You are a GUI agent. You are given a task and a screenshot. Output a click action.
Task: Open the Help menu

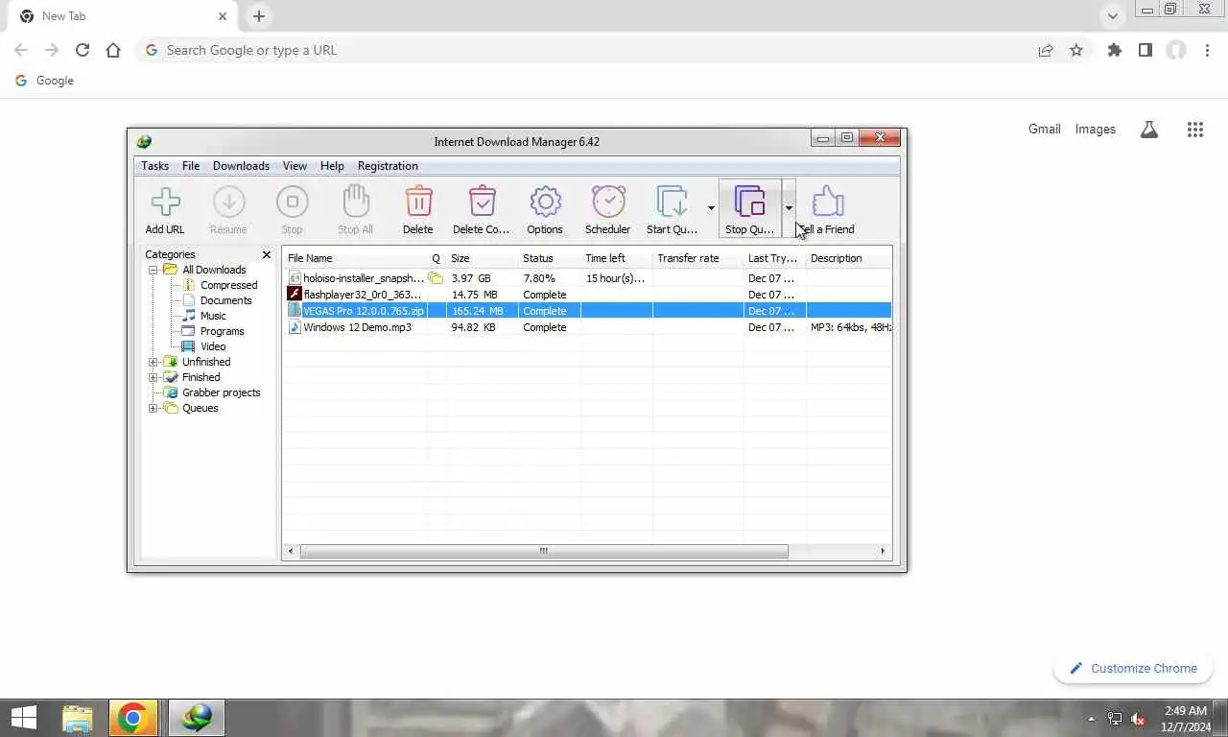(332, 166)
